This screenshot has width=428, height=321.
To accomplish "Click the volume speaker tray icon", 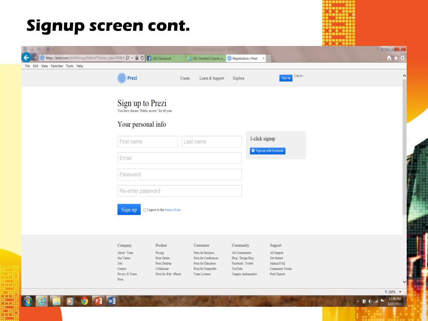I will pyautogui.click(x=370, y=301).
